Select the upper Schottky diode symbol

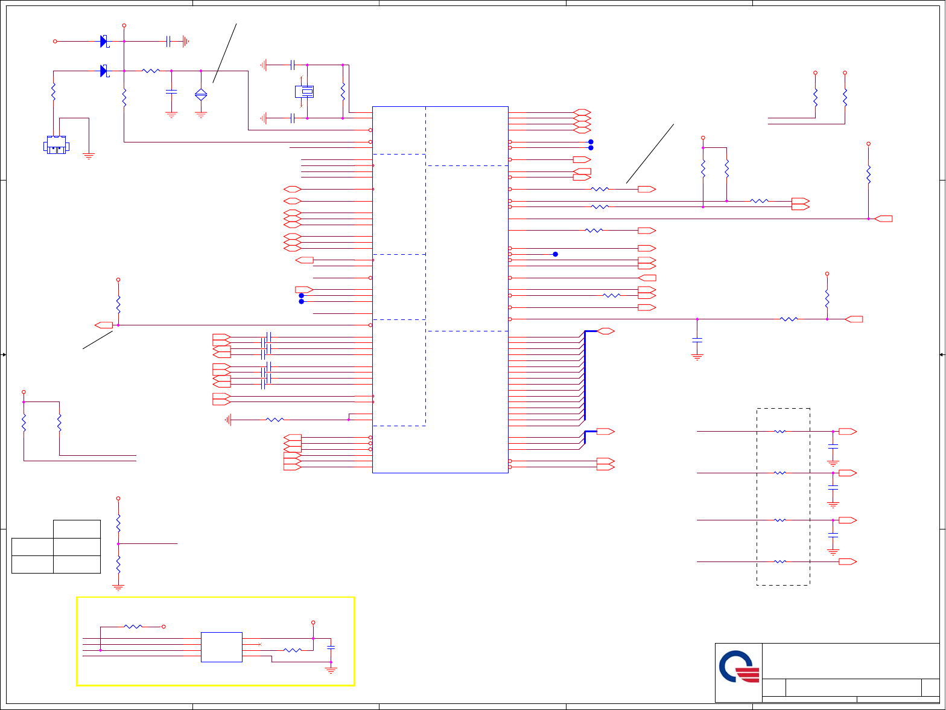tap(104, 41)
